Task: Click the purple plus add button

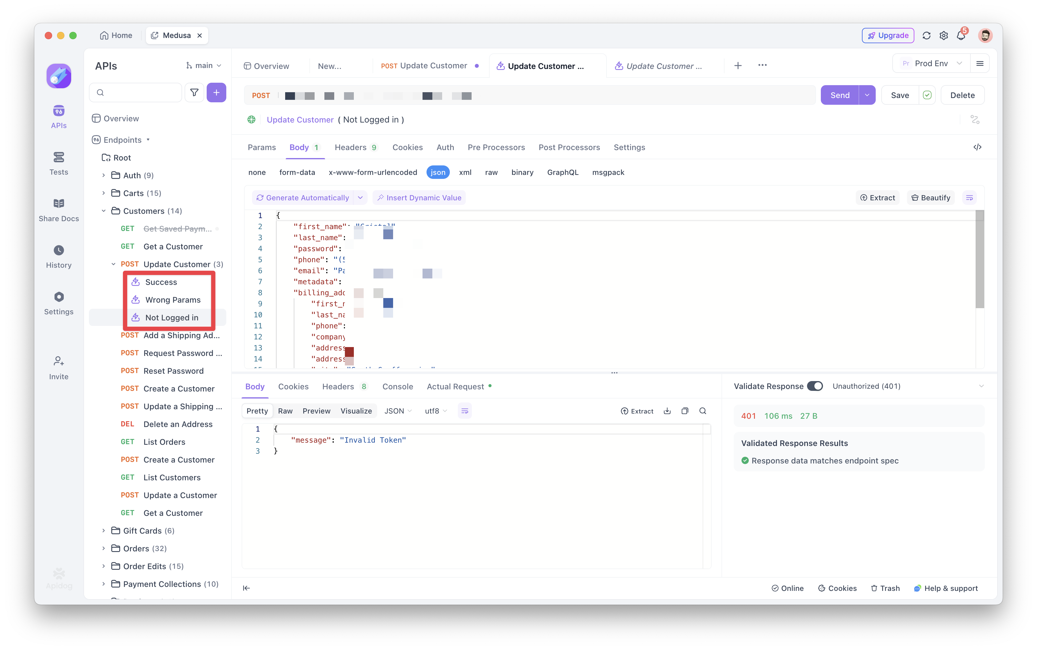Action: tap(216, 93)
